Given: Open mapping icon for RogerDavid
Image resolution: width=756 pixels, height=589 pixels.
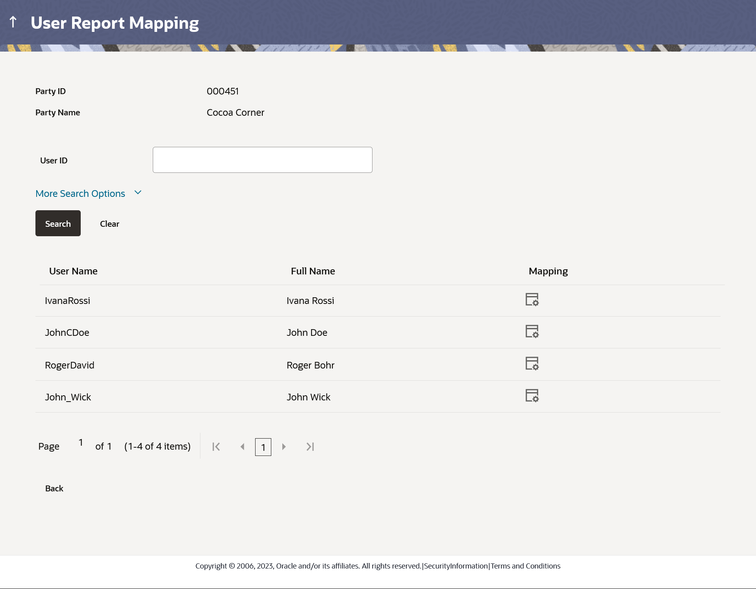Looking at the screenshot, I should (x=532, y=364).
